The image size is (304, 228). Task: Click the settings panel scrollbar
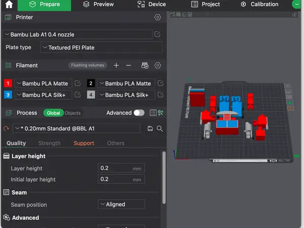coord(164,177)
